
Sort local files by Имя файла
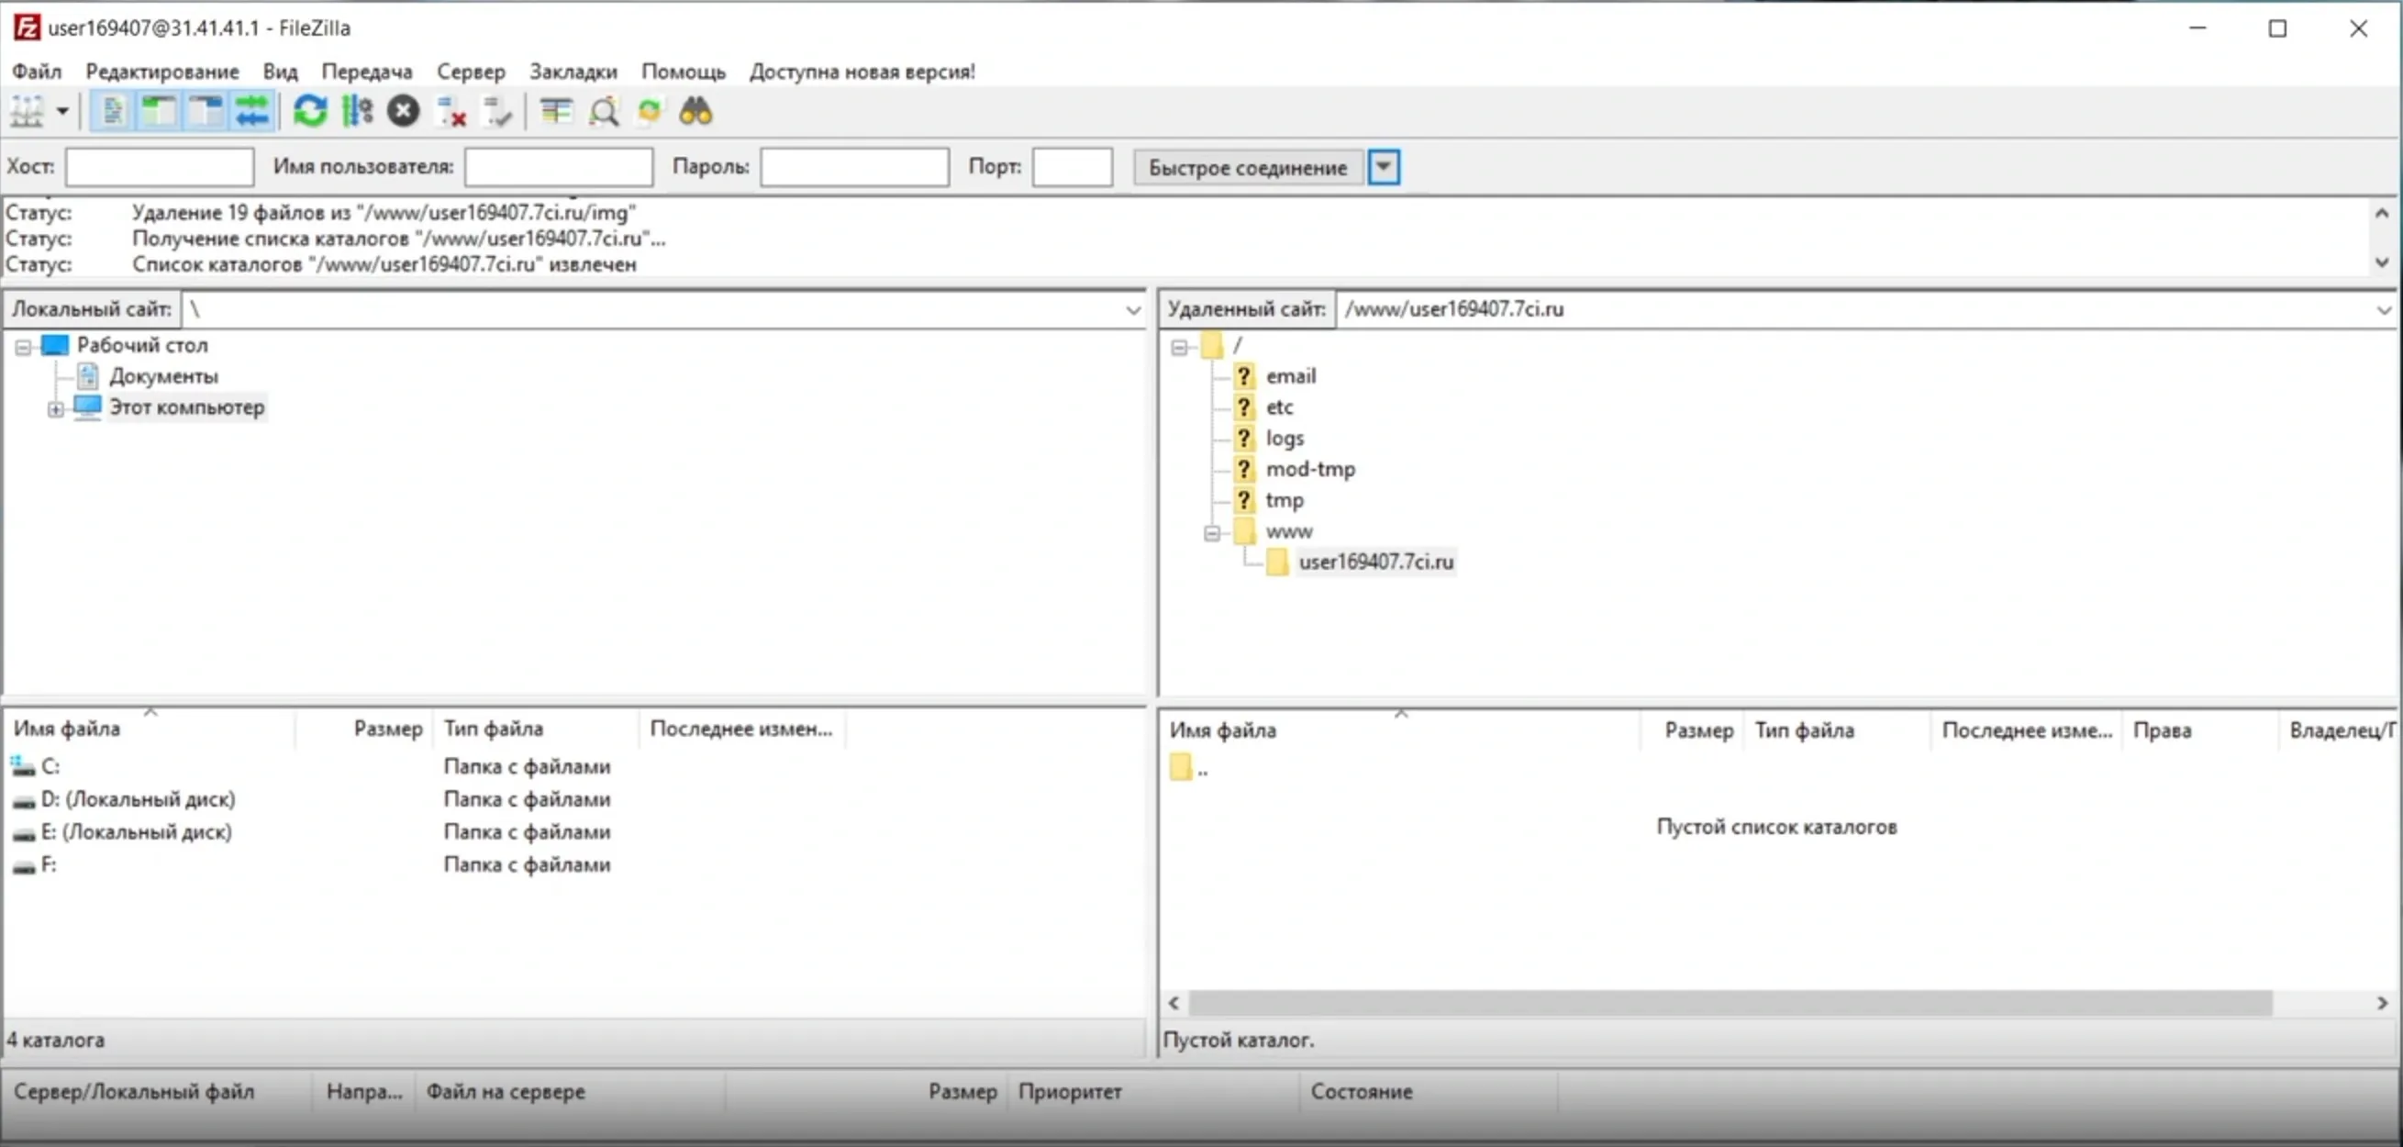pos(150,729)
